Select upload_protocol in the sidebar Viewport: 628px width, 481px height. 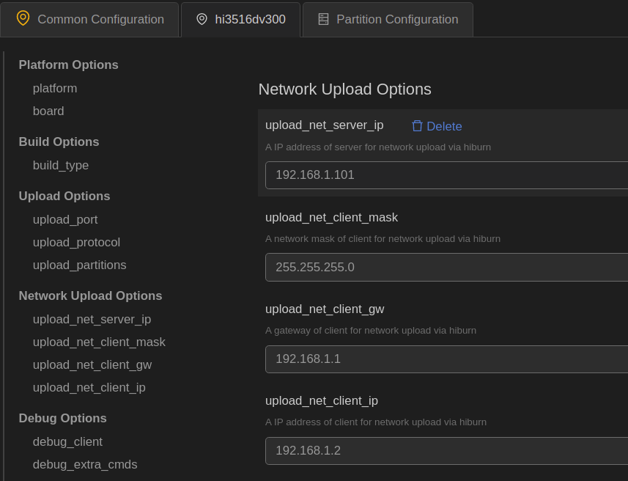(x=76, y=242)
